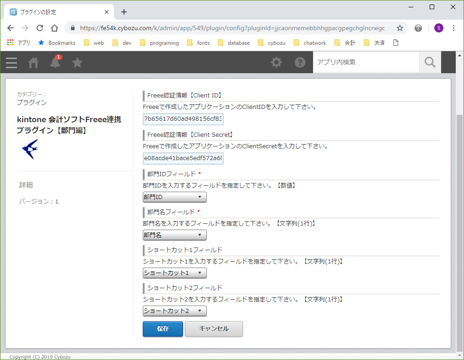Click the browser back arrow
Viewport: 464px width, 360px height.
point(11,28)
